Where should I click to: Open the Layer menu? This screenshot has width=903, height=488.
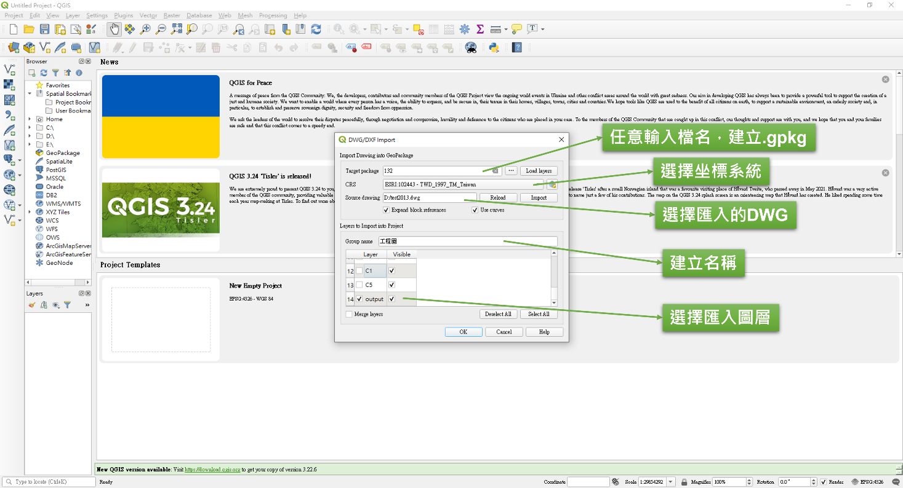click(x=73, y=15)
